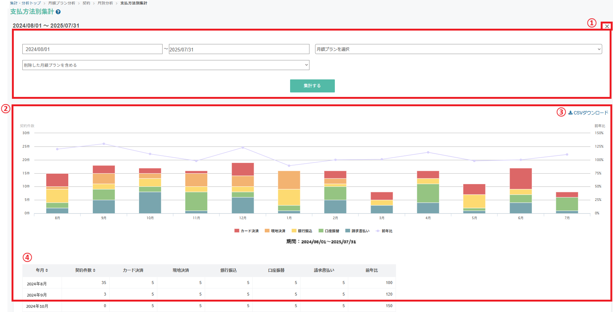Click the December stacked bar in chart
Viewport: 613px width, 312px height.
pyautogui.click(x=243, y=188)
